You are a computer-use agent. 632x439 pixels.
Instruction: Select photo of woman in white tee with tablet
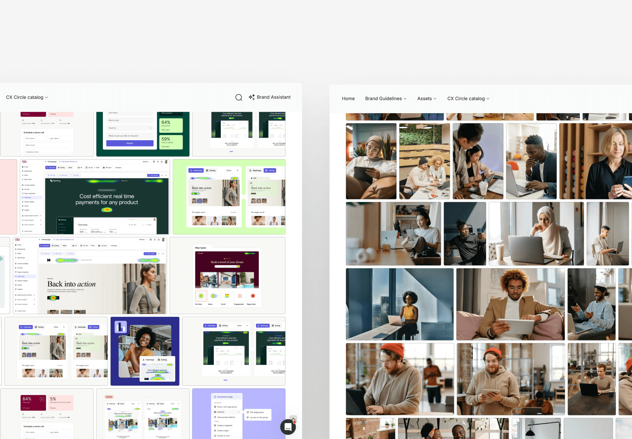(393, 234)
